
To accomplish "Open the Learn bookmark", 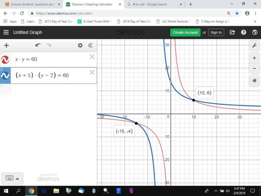I will 28,21.
